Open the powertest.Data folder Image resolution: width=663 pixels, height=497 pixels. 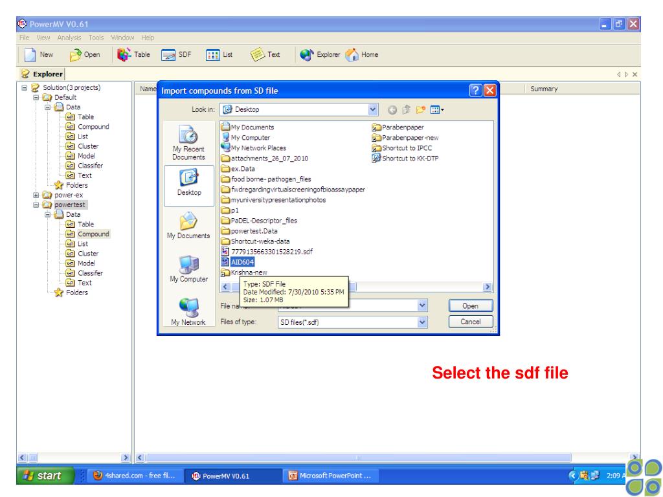(249, 231)
